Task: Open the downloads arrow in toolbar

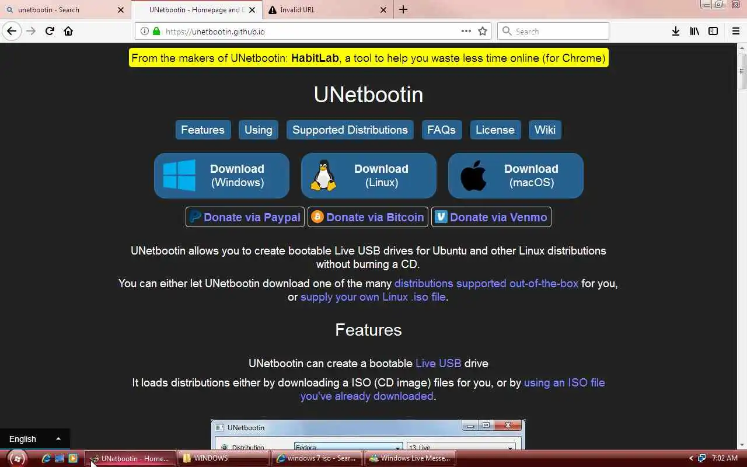Action: pos(676,31)
